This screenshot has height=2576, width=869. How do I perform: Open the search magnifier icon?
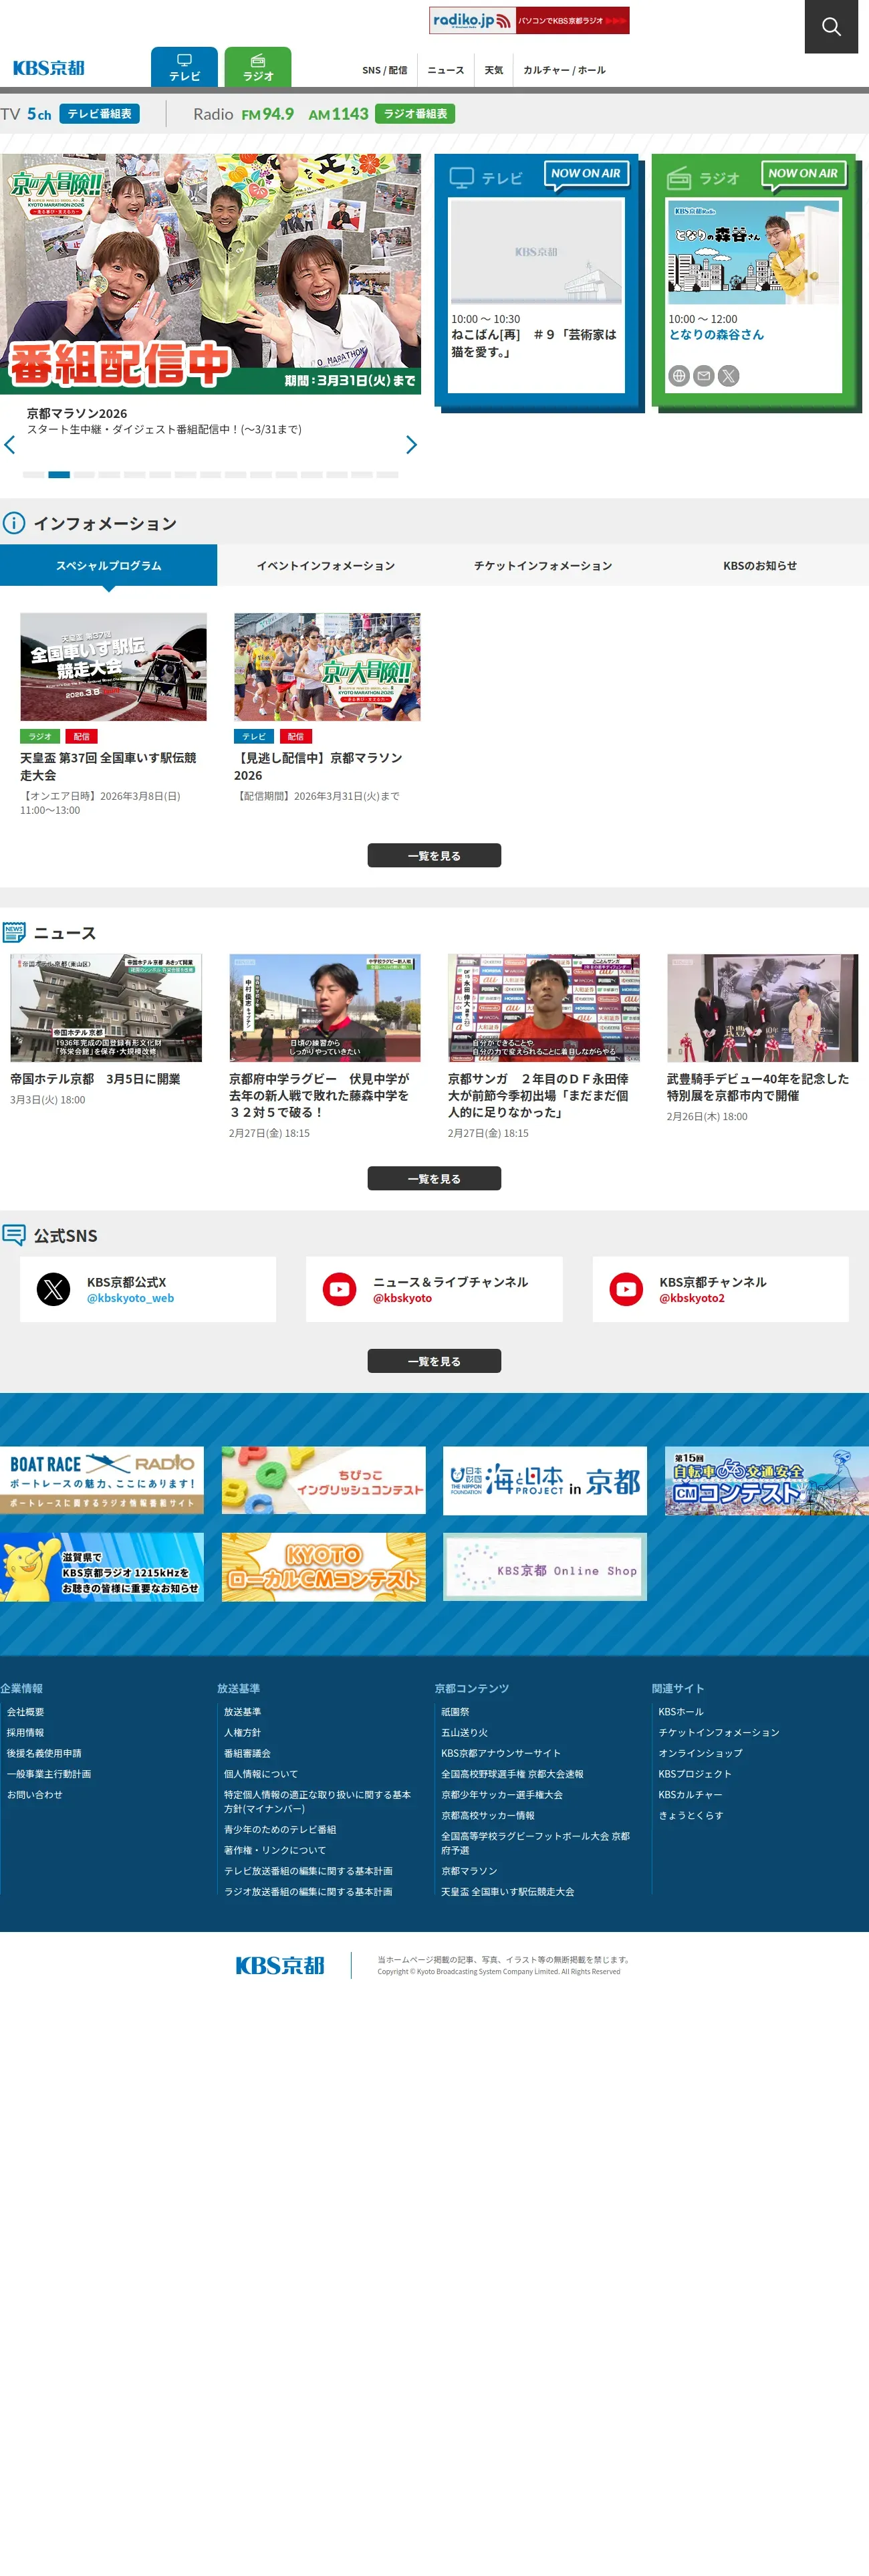[x=831, y=26]
